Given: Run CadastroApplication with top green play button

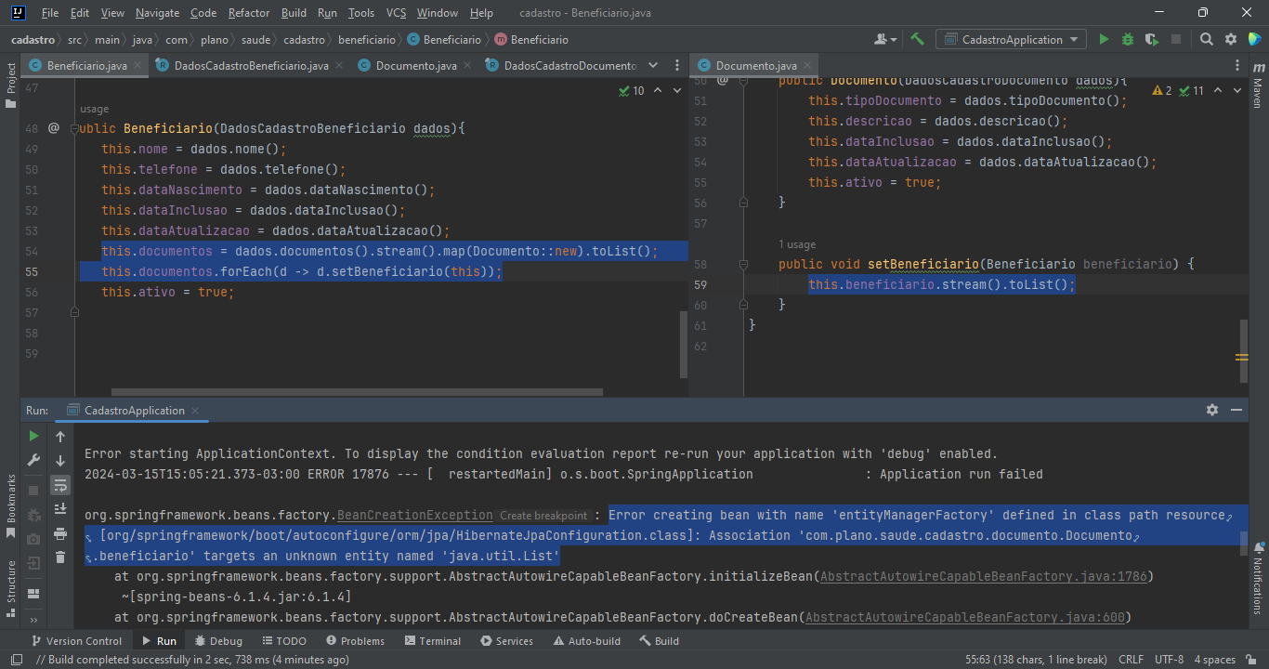Looking at the screenshot, I should pyautogui.click(x=1104, y=39).
